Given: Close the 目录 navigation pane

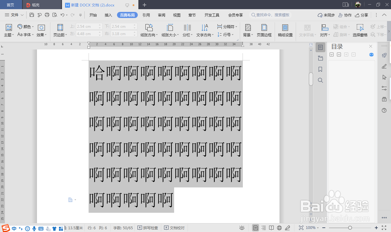Looking at the screenshot, I should (371, 46).
